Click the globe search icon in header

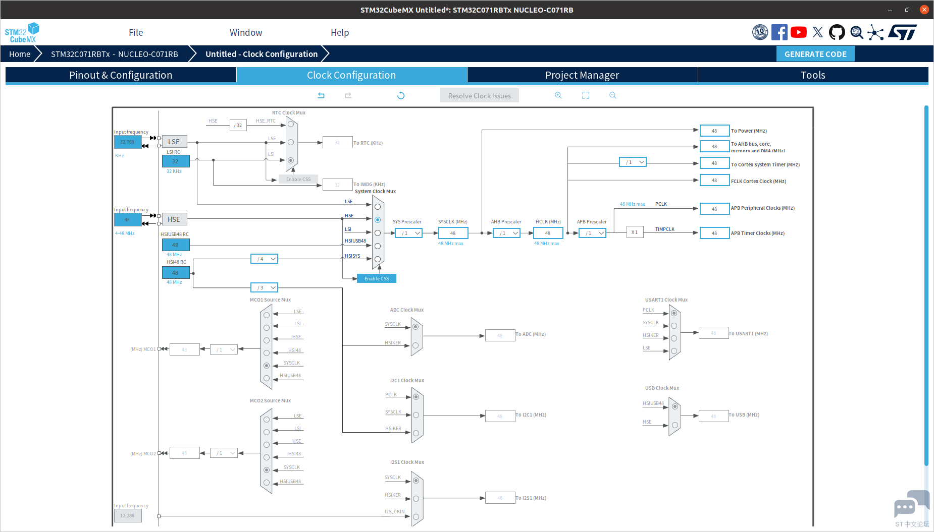(857, 32)
